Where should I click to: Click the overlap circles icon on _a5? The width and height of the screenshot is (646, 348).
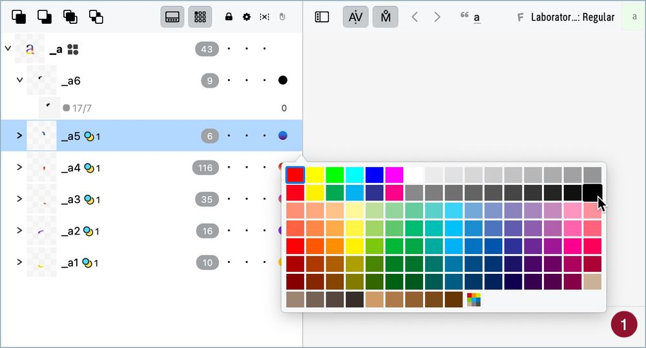(89, 136)
